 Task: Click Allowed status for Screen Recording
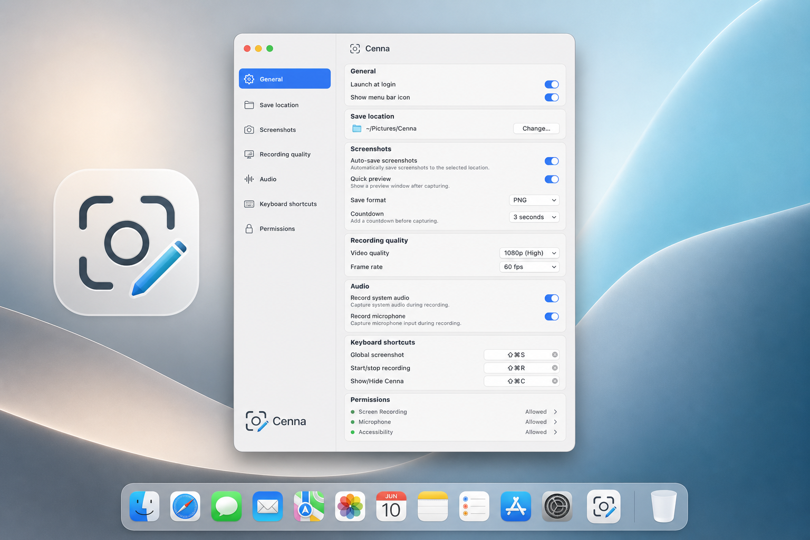tap(536, 412)
